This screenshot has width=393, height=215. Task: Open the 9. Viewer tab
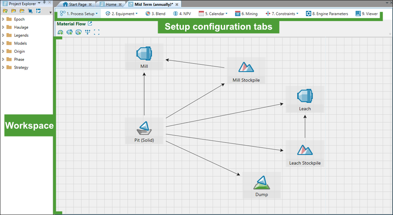coord(367,14)
